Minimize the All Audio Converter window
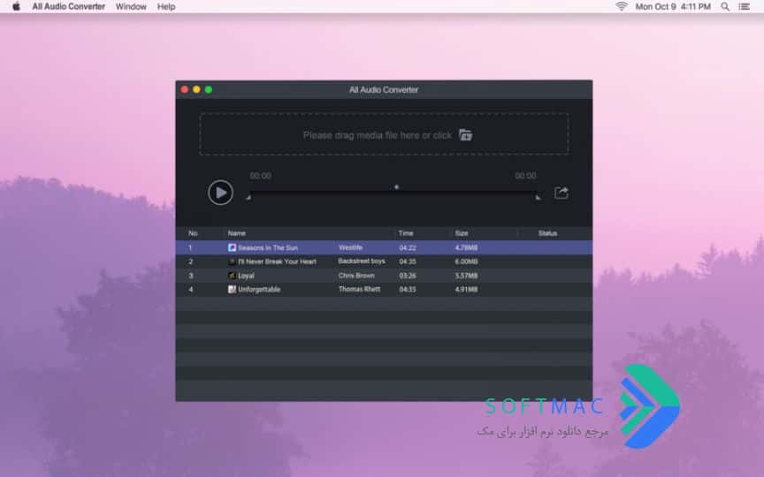Screen dimensions: 764x477 point(196,89)
